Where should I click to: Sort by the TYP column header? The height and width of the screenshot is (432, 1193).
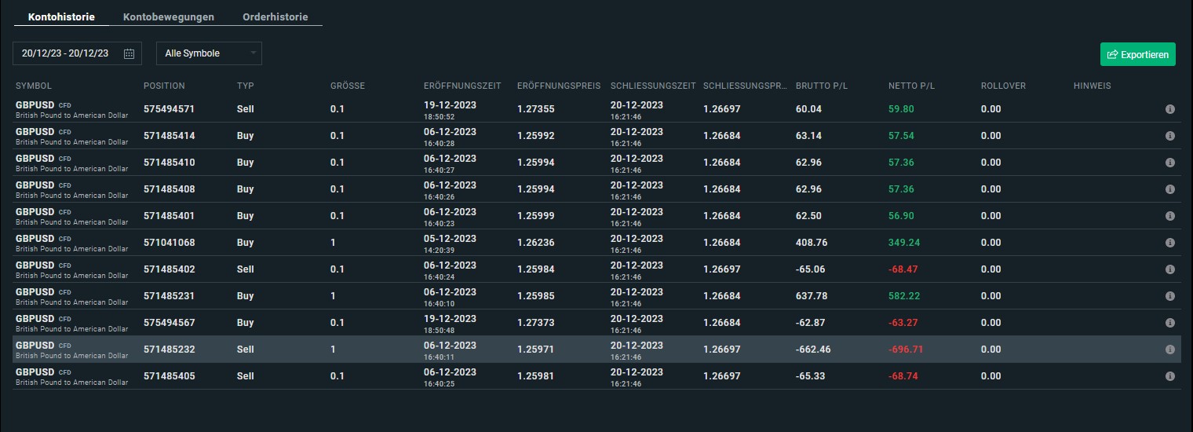245,86
